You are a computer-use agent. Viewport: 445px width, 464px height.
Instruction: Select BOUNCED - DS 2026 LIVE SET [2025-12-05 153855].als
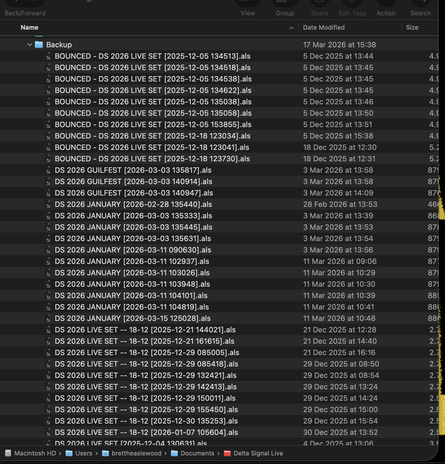tap(153, 125)
